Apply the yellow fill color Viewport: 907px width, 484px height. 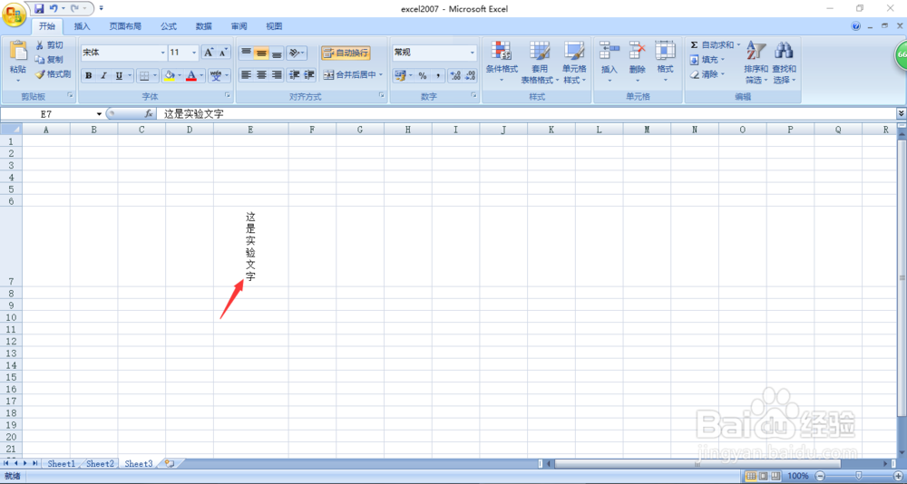click(170, 75)
